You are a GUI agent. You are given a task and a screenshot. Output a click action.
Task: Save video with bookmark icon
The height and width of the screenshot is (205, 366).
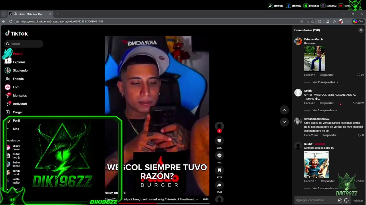[219, 170]
